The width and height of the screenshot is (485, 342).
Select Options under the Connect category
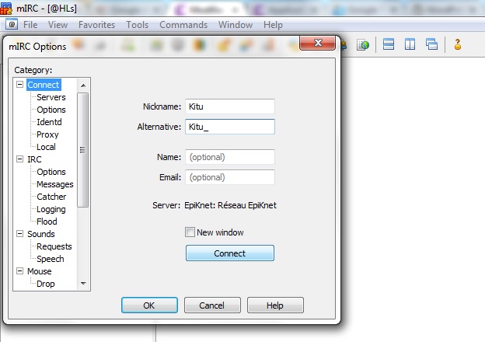[x=51, y=110]
